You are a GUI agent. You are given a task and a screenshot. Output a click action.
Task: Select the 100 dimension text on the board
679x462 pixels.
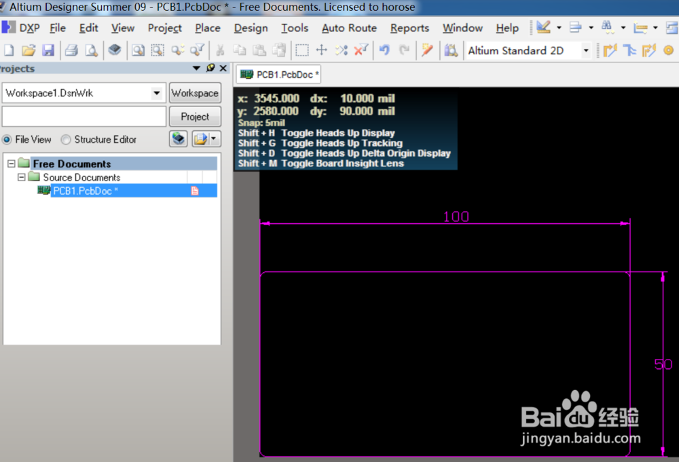pos(456,216)
